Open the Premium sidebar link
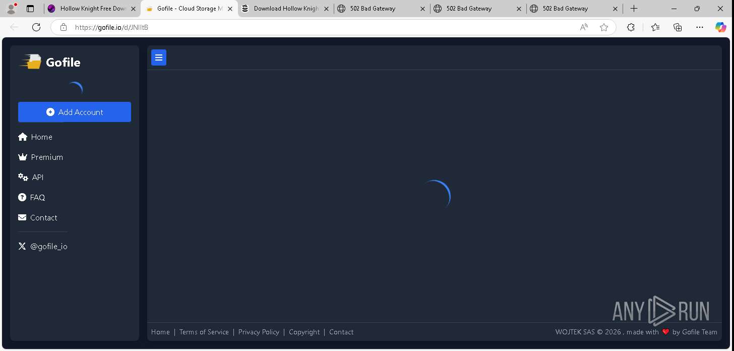This screenshot has width=734, height=351. point(40,157)
